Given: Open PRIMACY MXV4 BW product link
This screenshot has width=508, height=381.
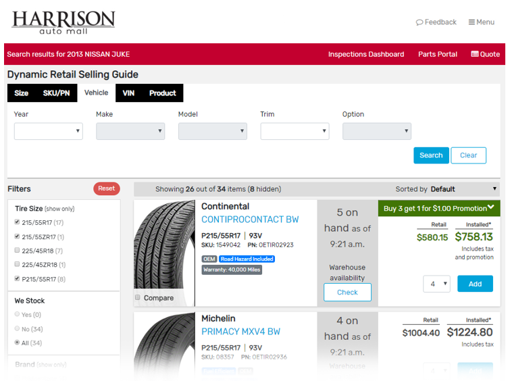Looking at the screenshot, I should click(x=240, y=332).
